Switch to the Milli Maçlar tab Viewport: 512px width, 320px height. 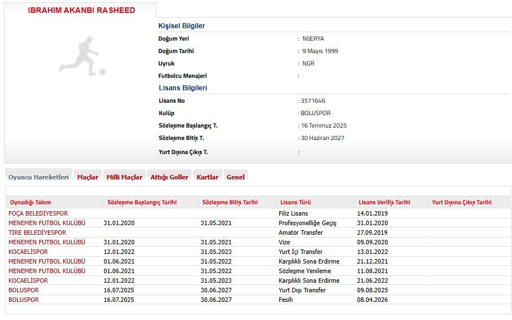point(124,177)
